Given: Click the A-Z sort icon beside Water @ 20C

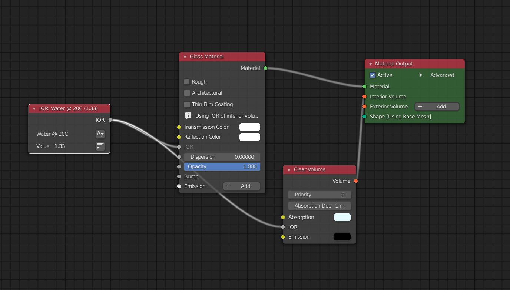Looking at the screenshot, I should (100, 134).
